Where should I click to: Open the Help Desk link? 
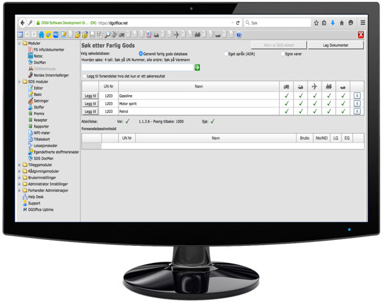tap(36, 197)
